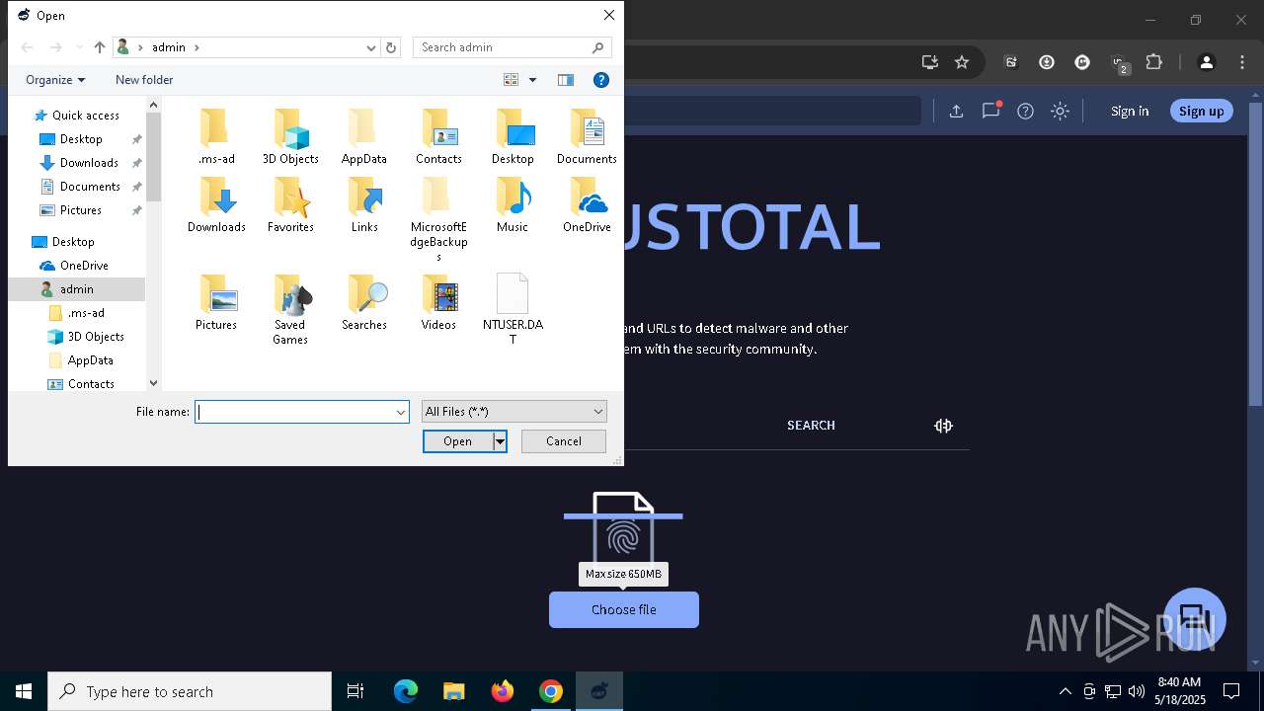Select Quick access in navigation pane
The height and width of the screenshot is (711, 1264).
click(85, 116)
